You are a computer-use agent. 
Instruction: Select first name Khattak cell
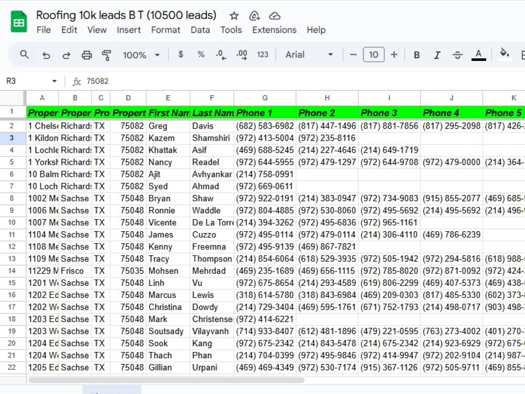click(x=168, y=150)
